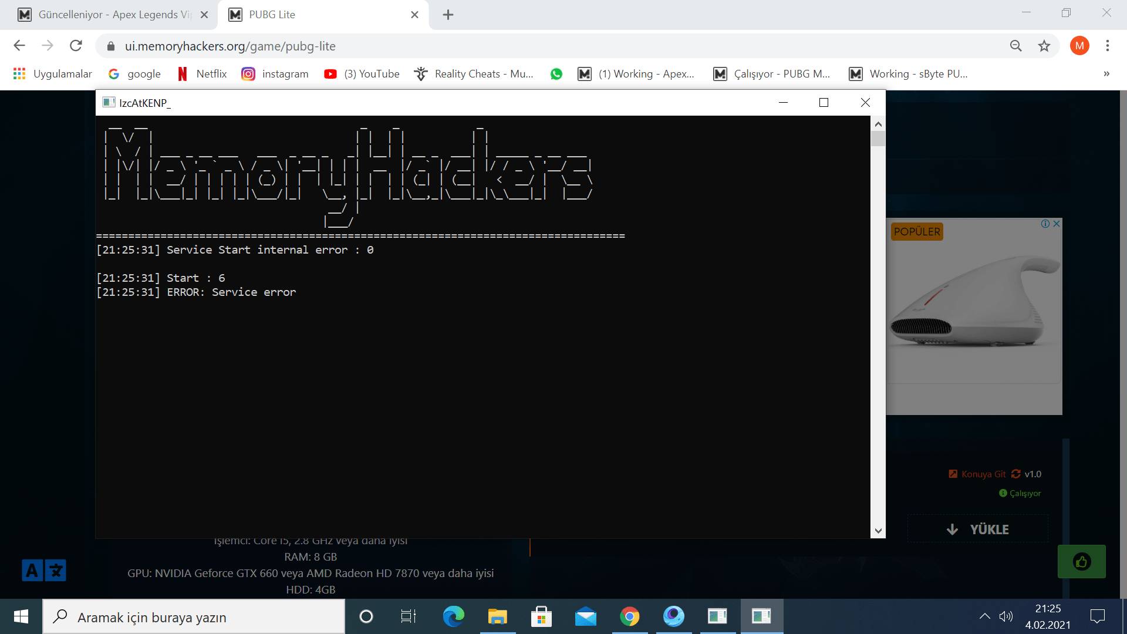
Task: Open the blue circular app on taskbar
Action: point(673,616)
